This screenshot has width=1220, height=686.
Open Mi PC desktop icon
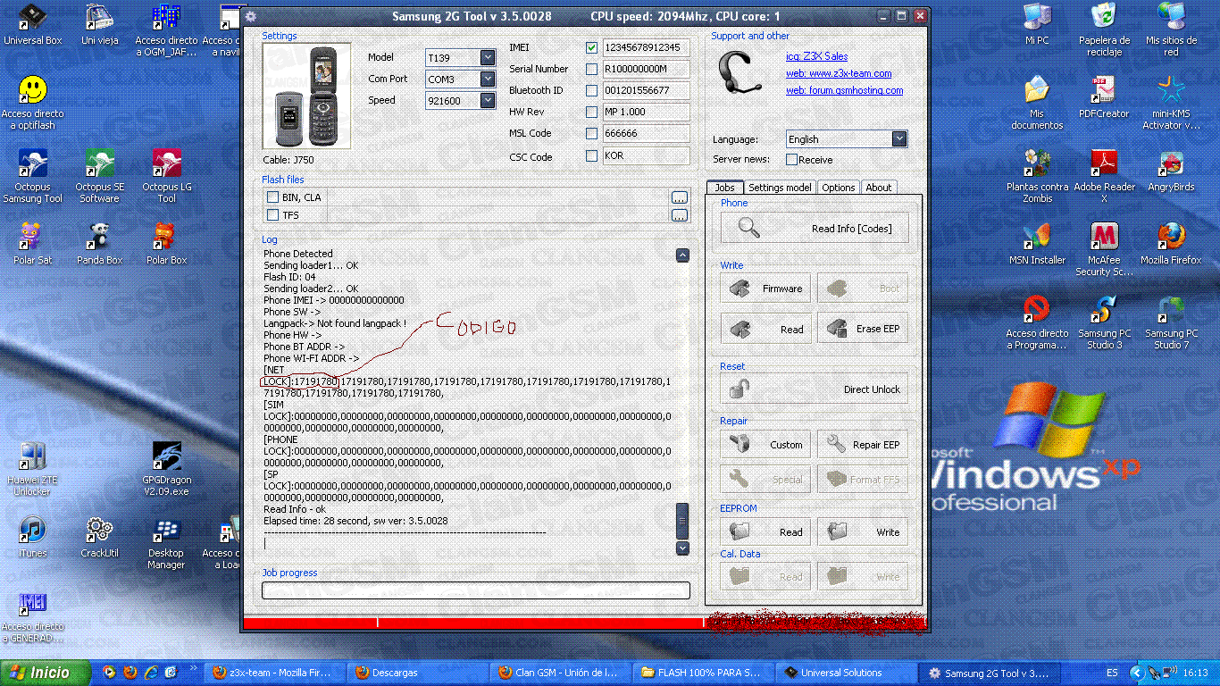click(x=1037, y=24)
